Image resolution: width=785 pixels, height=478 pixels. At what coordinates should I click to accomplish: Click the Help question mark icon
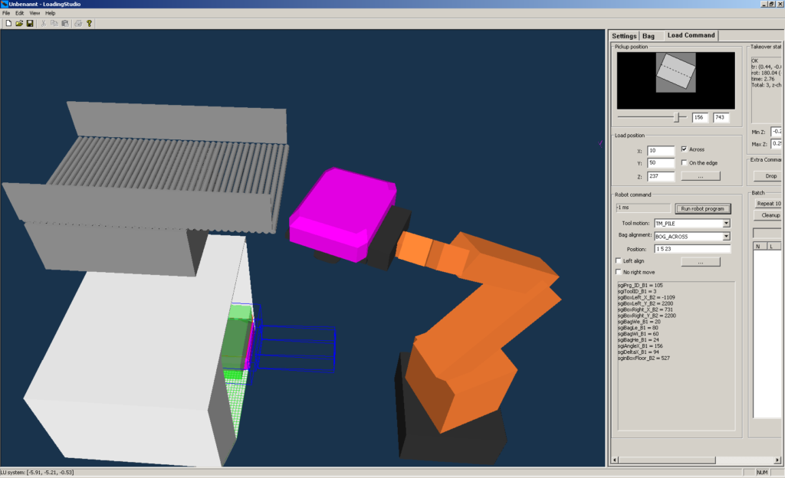click(x=90, y=24)
